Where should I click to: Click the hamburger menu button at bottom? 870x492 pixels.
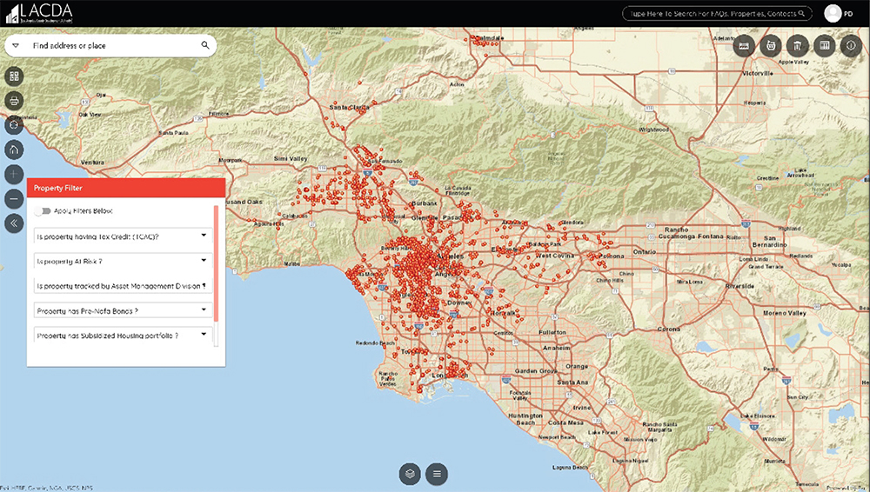tap(437, 474)
